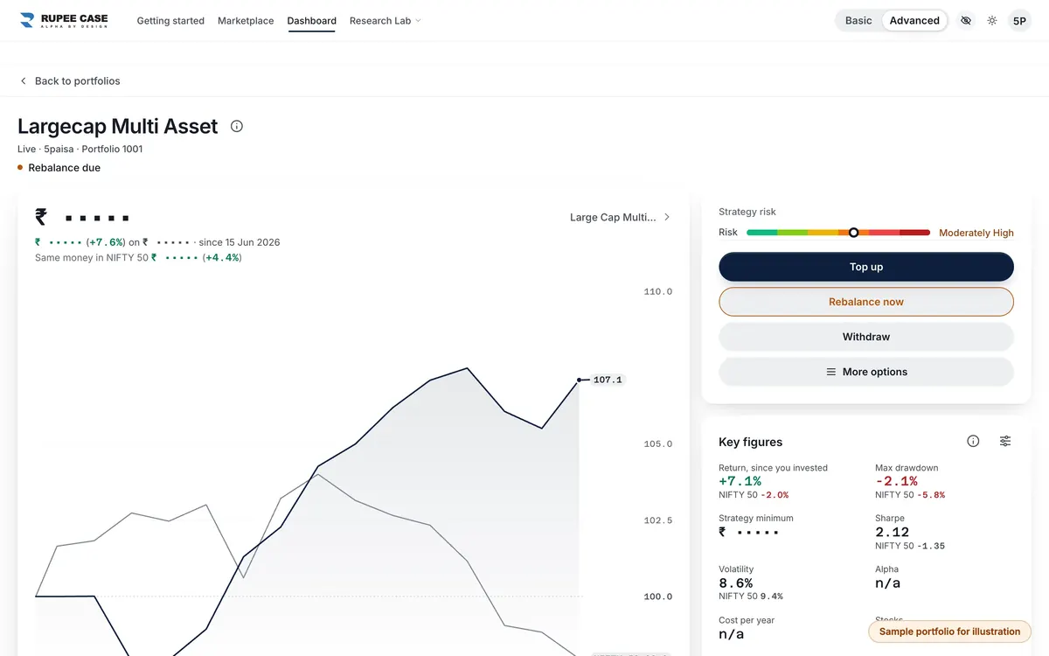1049x656 pixels.
Task: Go to Getting started
Action: point(170,20)
